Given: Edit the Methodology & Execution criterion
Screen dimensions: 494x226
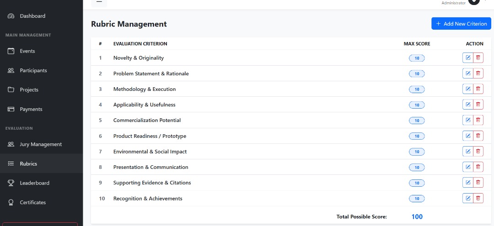Looking at the screenshot, I should [x=467, y=89].
